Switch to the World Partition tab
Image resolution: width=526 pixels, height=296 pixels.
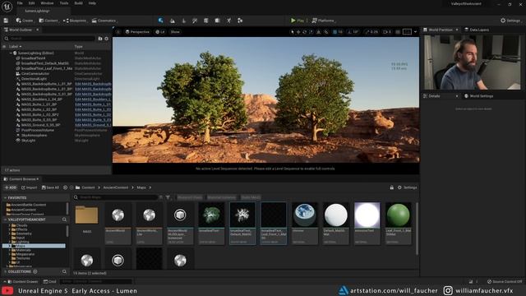click(x=441, y=30)
